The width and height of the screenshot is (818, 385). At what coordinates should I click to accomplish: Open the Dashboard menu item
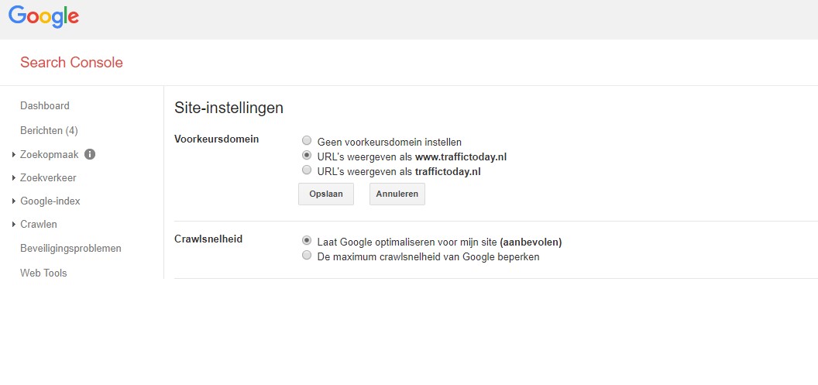tap(45, 106)
